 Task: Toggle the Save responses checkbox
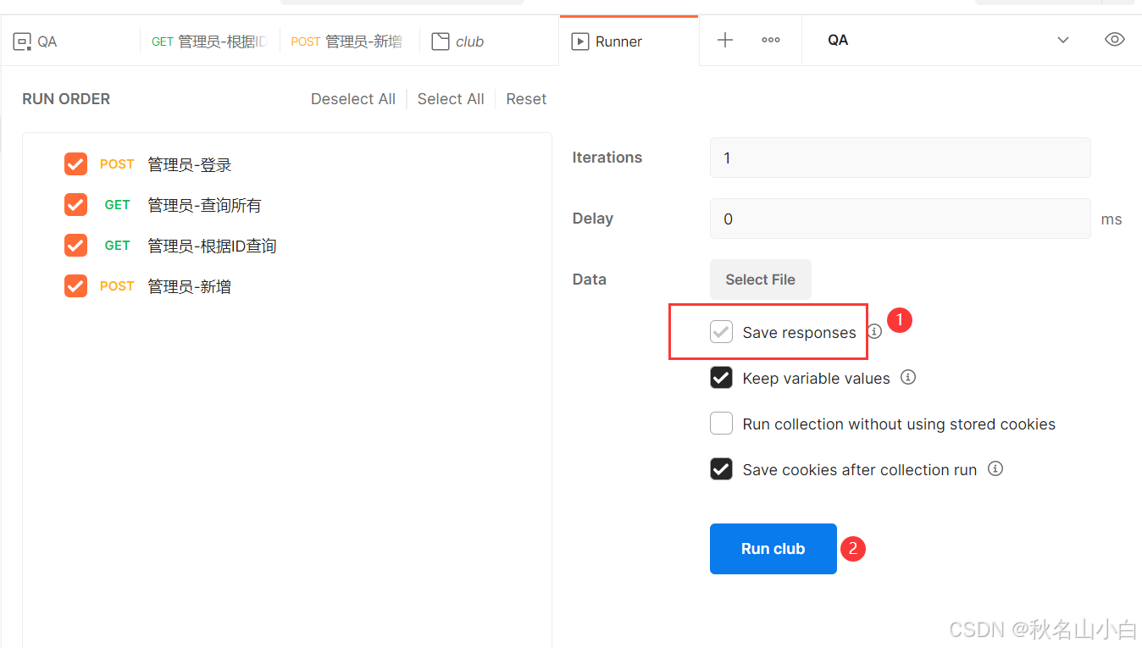pos(721,332)
